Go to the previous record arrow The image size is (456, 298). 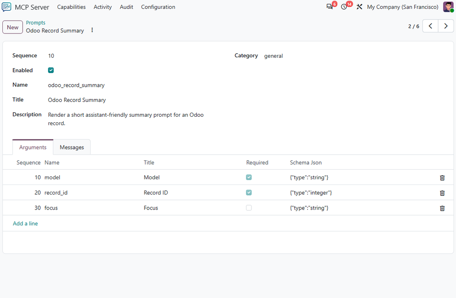(x=430, y=26)
